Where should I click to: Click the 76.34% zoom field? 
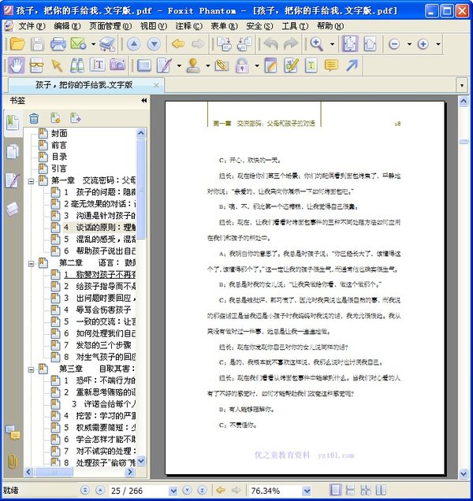pos(276,491)
